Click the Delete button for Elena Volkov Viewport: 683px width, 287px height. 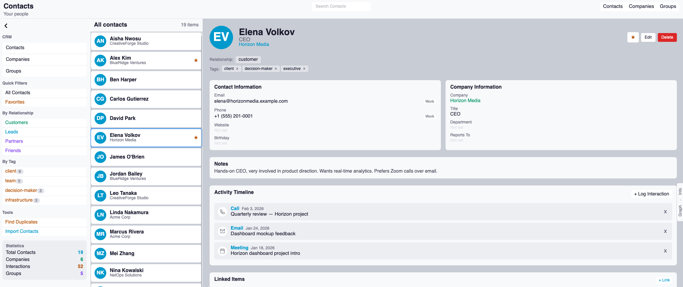[667, 37]
